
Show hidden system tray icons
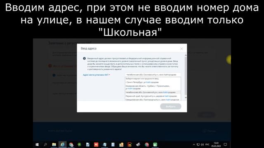coord(194,145)
